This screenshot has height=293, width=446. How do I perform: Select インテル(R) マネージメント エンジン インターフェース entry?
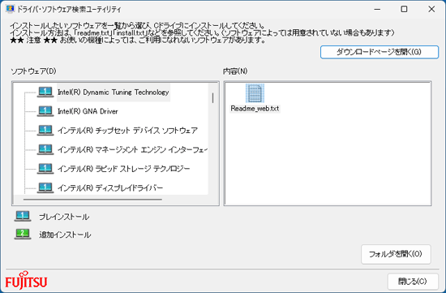pyautogui.click(x=132, y=149)
